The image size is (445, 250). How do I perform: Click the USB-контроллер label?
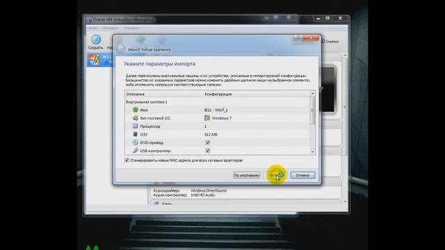point(155,151)
